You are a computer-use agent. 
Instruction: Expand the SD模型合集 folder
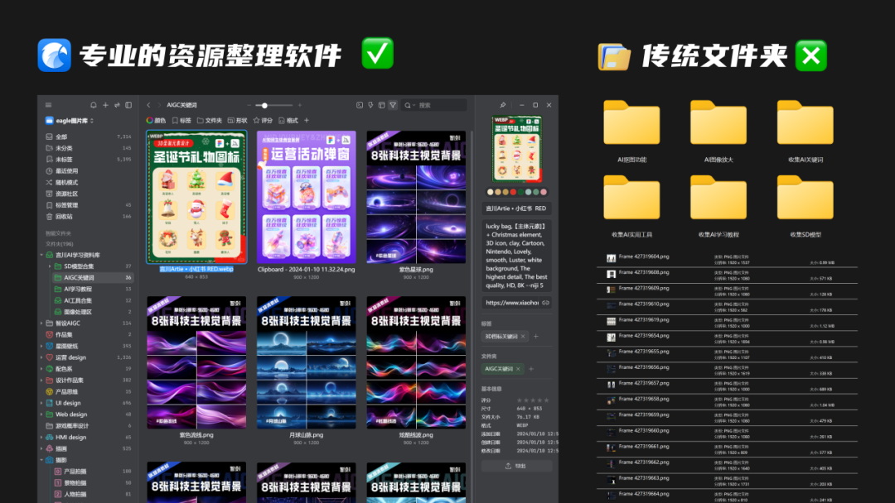(x=50, y=266)
